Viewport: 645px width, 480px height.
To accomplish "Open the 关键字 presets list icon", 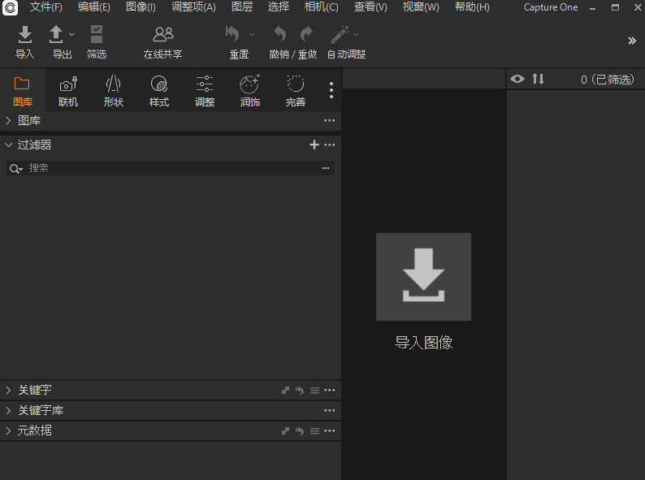I will click(314, 391).
